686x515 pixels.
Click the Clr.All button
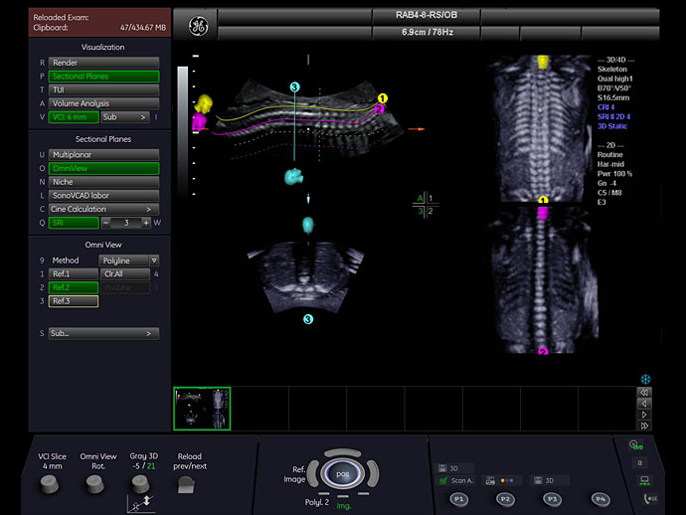pyautogui.click(x=124, y=273)
